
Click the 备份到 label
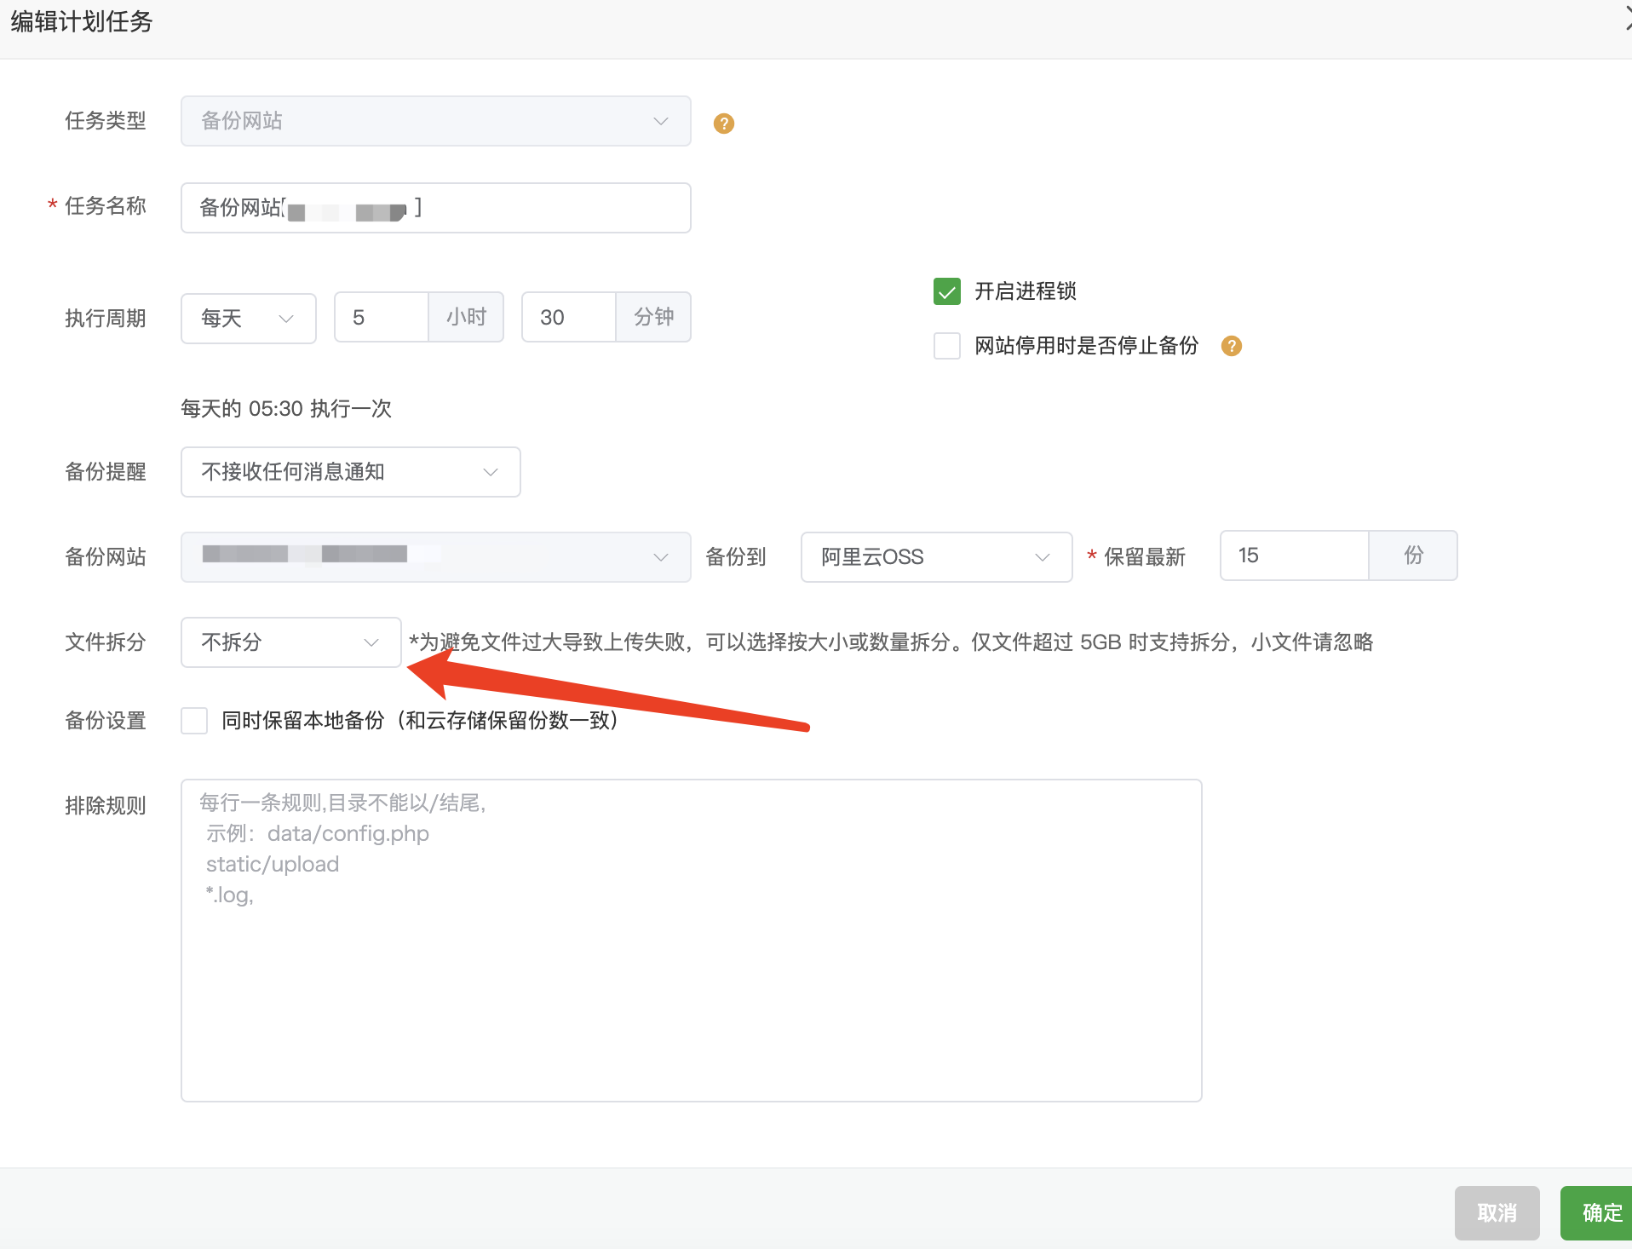click(x=736, y=557)
